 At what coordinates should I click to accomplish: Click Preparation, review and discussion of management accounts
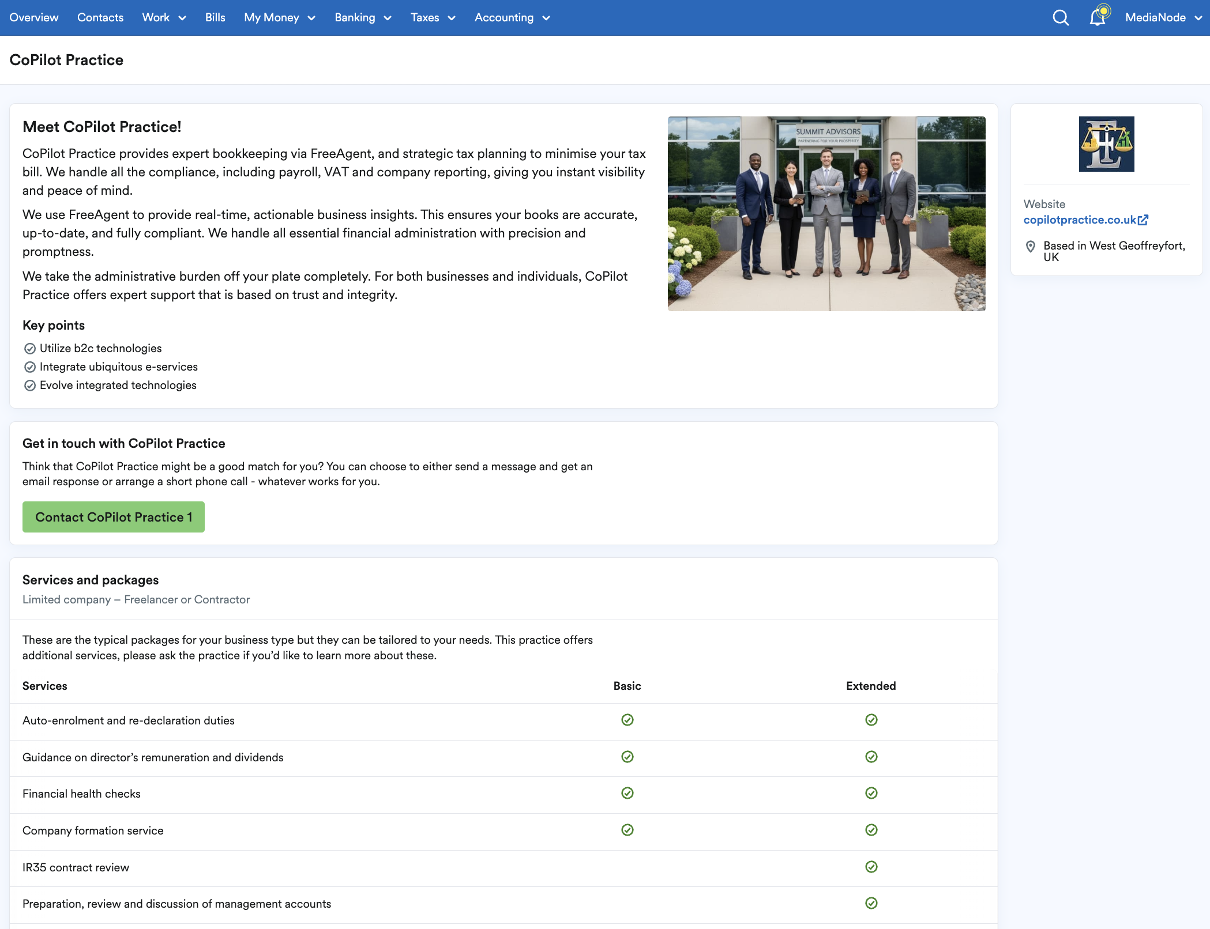click(x=176, y=904)
